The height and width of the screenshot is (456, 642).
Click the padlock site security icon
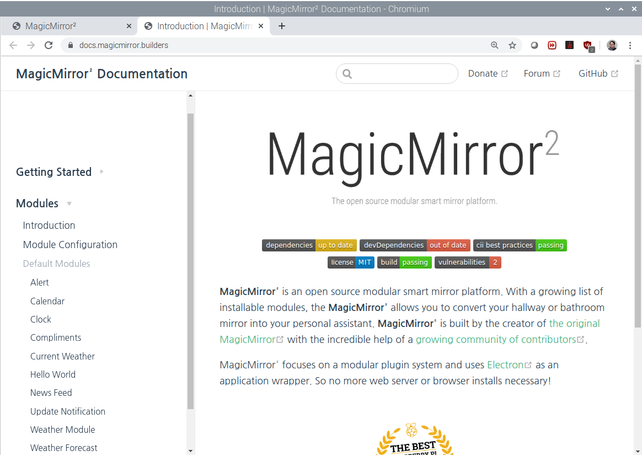[71, 45]
